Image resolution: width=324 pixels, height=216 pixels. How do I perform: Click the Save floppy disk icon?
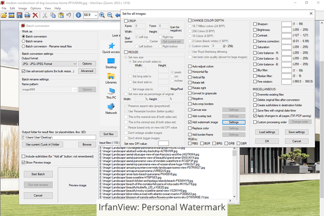20,15
